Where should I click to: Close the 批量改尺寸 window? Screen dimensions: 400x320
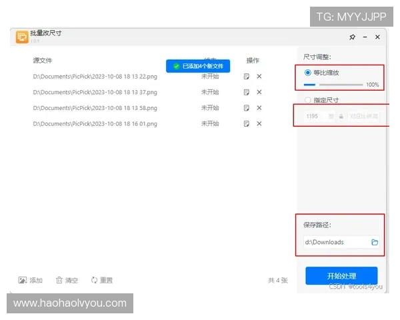(x=377, y=37)
